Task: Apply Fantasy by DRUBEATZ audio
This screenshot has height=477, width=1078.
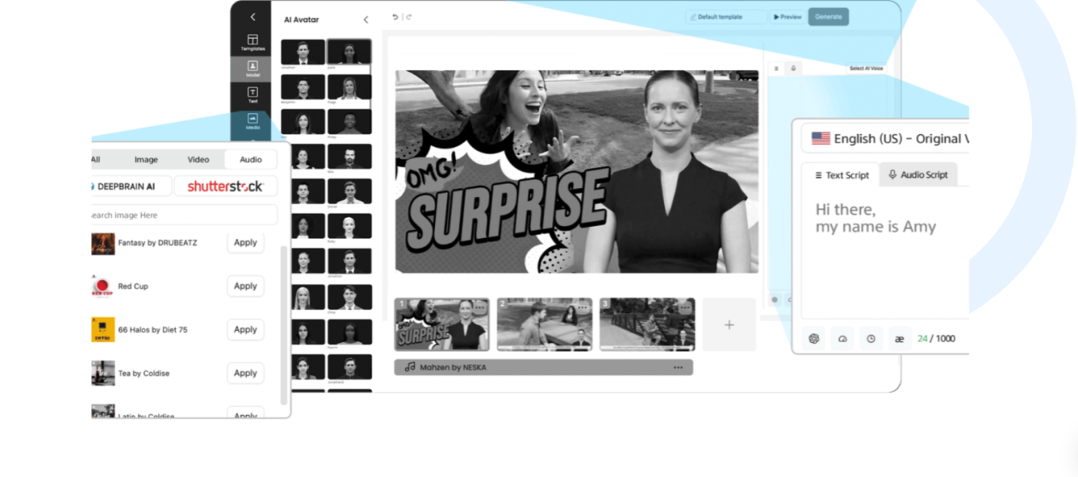Action: 246,243
